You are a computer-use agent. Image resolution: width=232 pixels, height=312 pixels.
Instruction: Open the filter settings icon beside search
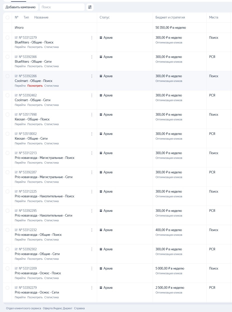pos(90,7)
